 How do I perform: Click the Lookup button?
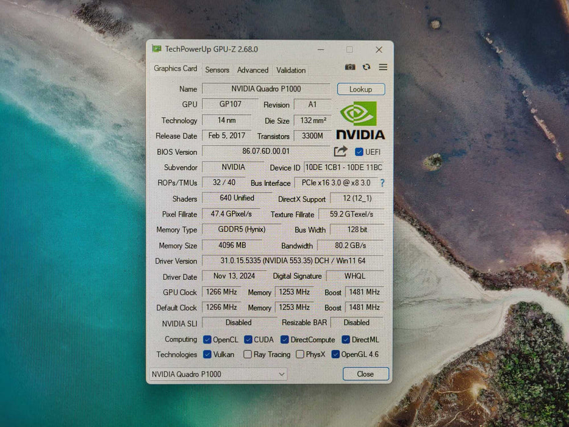(360, 89)
